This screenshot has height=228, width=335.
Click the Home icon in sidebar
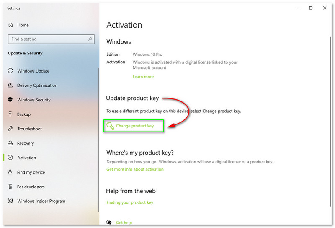pyautogui.click(x=10, y=25)
